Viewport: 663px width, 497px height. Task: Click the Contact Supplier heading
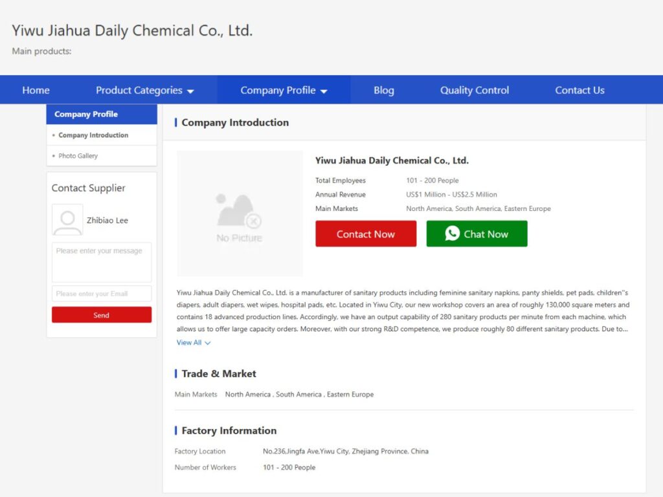pos(88,188)
